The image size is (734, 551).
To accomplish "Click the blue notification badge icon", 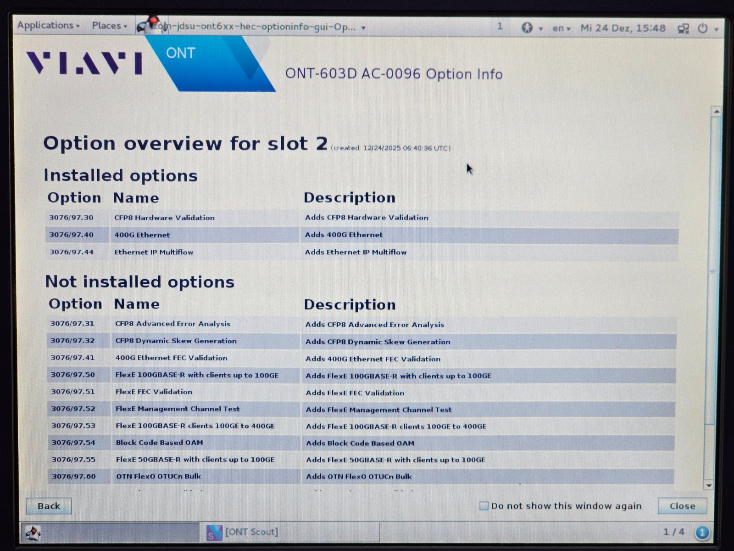I will (702, 533).
